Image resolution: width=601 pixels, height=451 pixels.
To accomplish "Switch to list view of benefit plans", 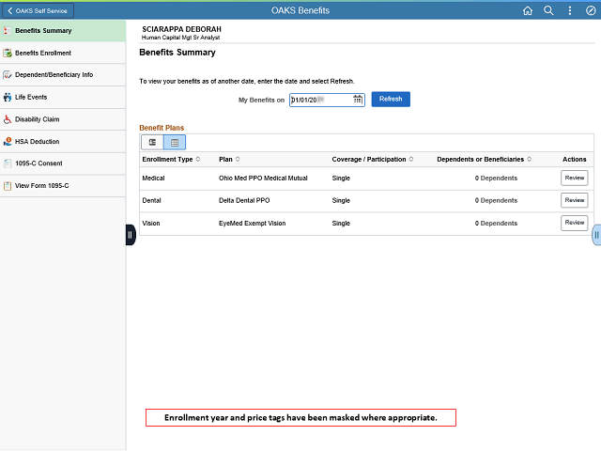I will (152, 142).
